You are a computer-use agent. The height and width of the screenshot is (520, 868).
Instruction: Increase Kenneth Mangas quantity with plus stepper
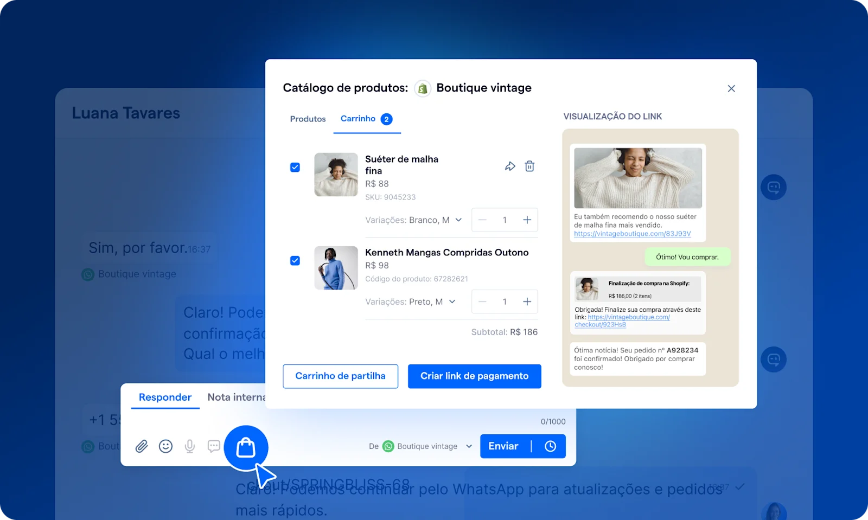click(527, 301)
